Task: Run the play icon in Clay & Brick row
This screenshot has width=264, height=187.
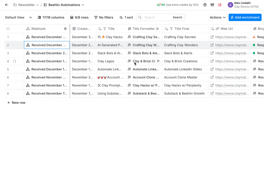Action: 158,61
